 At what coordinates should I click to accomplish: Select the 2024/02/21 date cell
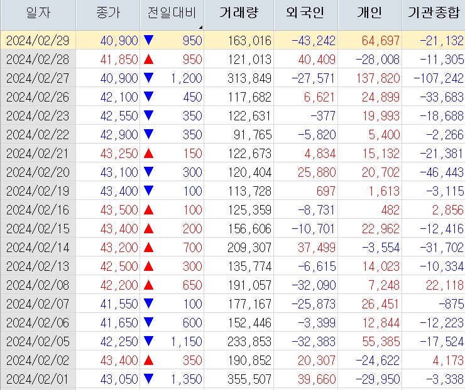[x=38, y=154]
